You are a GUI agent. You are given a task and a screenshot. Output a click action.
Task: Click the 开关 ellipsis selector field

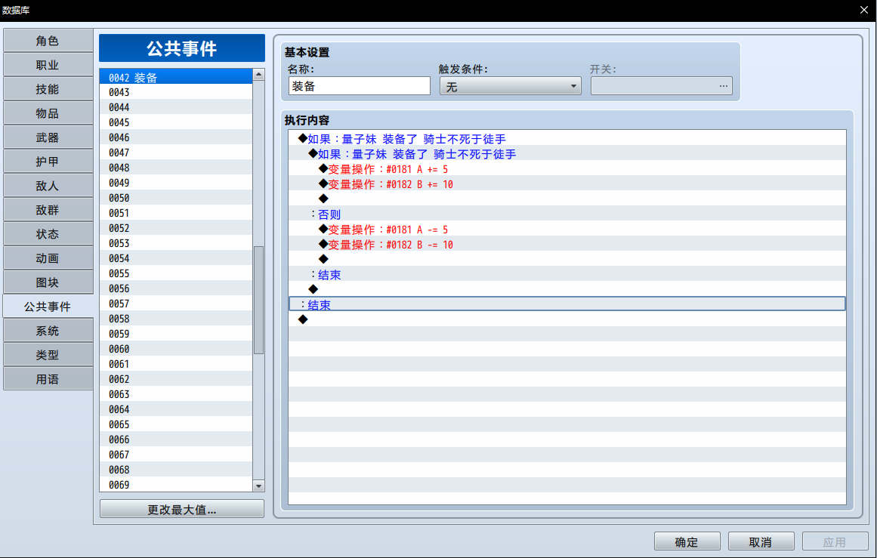(x=661, y=86)
